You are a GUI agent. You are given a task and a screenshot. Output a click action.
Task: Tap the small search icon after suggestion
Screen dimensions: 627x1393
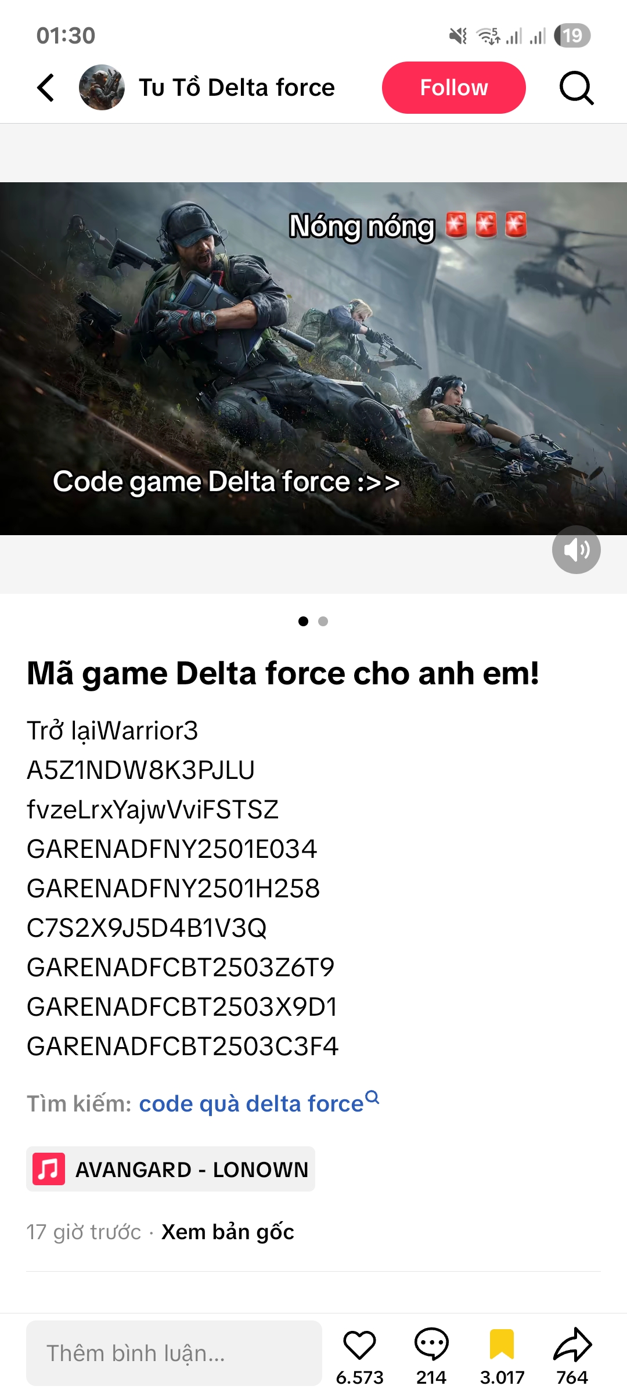coord(373,1097)
